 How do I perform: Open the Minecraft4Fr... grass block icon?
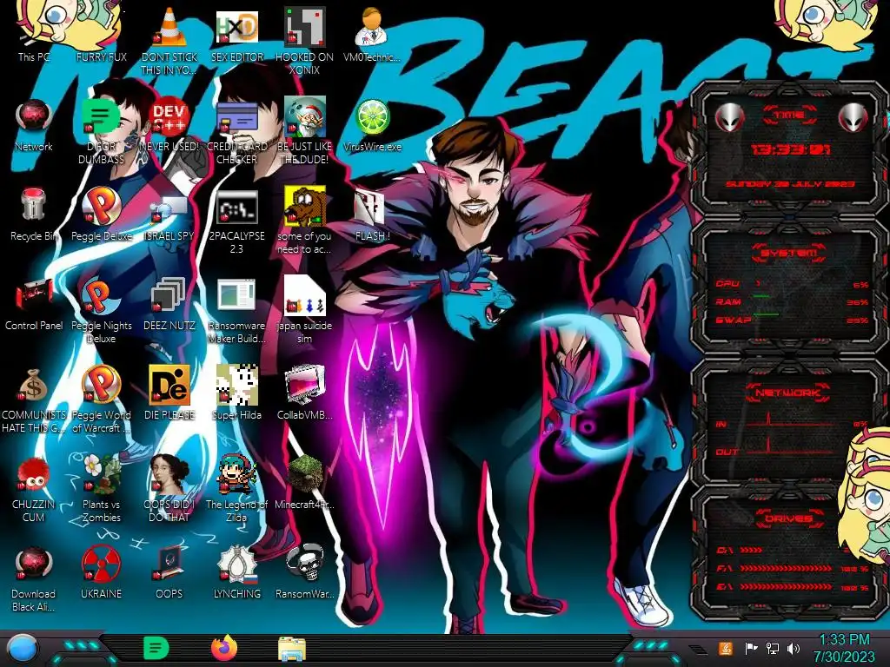click(x=305, y=474)
